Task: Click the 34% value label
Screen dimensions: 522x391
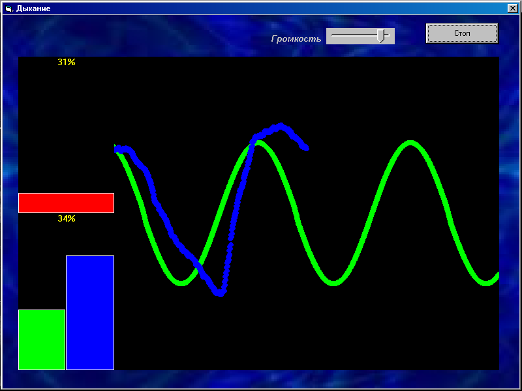Action: [67, 218]
